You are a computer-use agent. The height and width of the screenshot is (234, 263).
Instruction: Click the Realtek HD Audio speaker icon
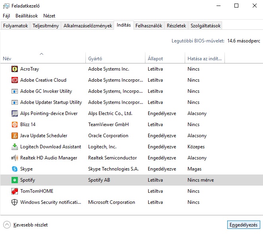click(15, 158)
